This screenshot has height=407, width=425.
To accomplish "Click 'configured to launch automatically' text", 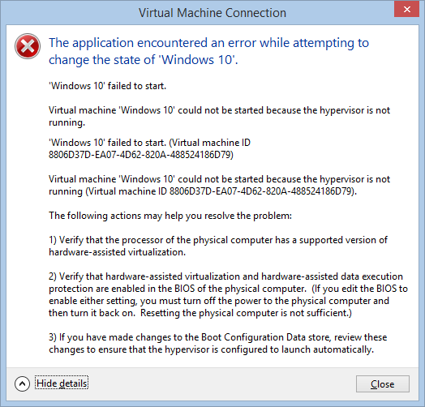I will [x=298, y=349].
